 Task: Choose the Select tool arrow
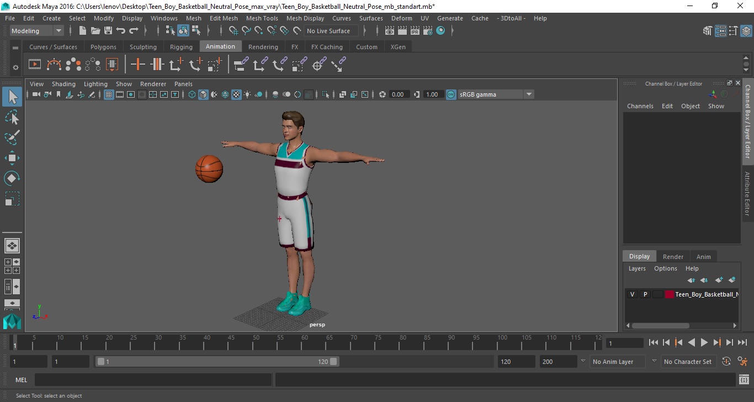[12, 97]
